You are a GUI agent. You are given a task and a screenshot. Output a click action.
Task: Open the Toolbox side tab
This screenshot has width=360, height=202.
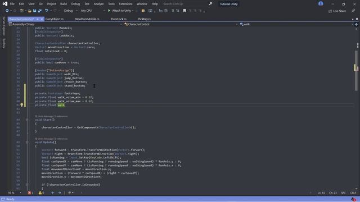(3, 43)
